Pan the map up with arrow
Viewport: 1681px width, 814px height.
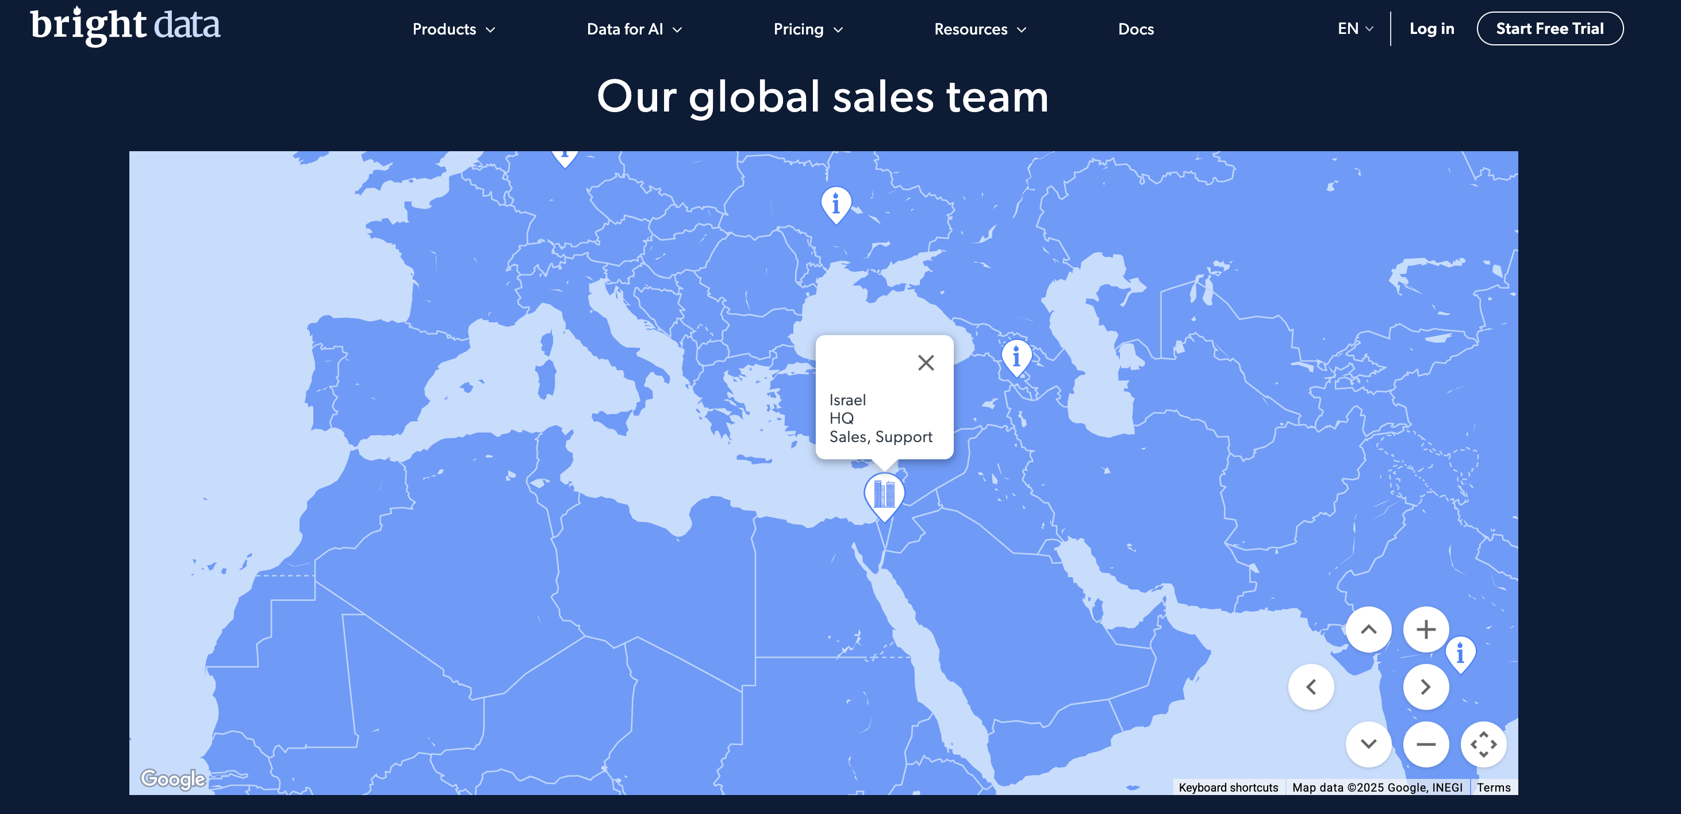click(x=1368, y=629)
